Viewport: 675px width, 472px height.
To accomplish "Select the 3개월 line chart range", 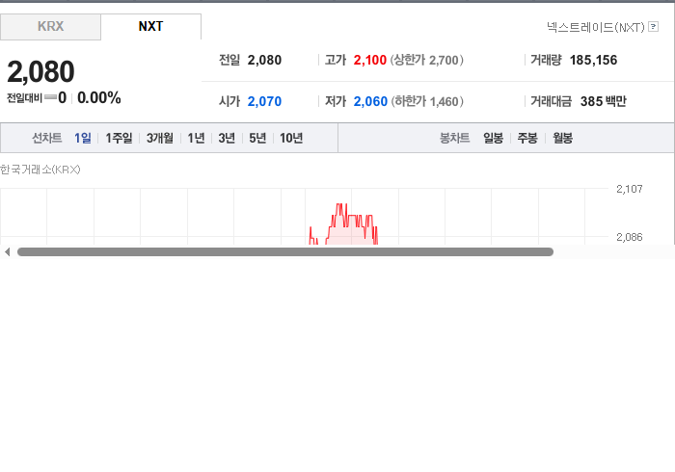I will tap(160, 138).
